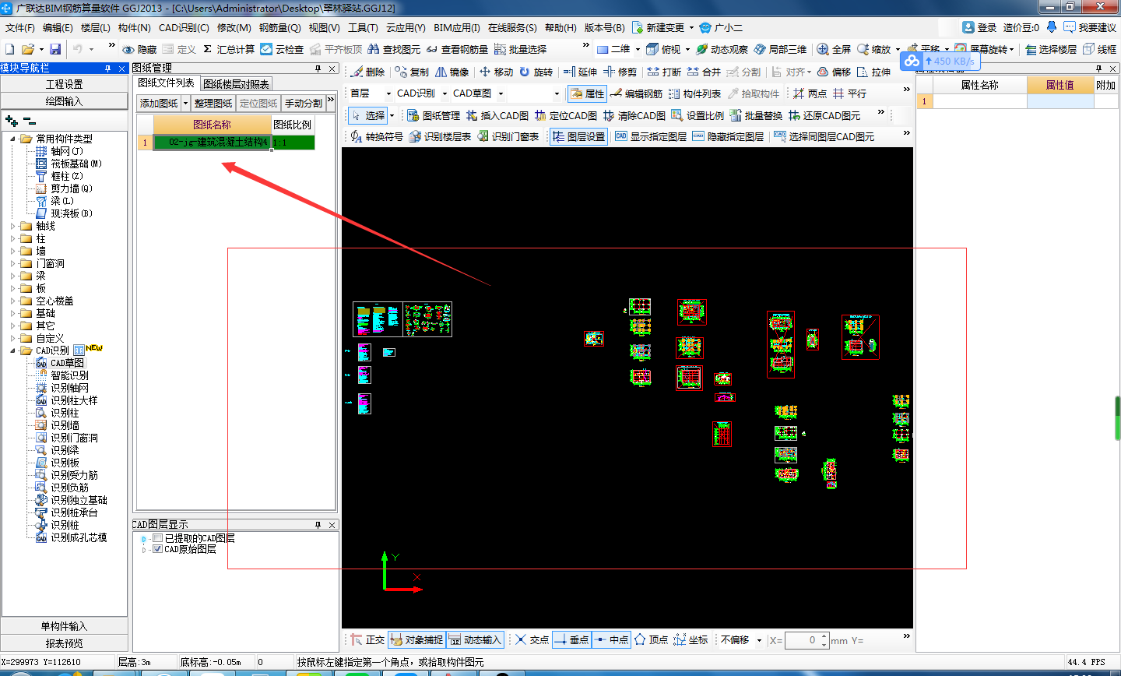Open 云检查 cloud check tool
The height and width of the screenshot is (676, 1121).
(x=282, y=49)
